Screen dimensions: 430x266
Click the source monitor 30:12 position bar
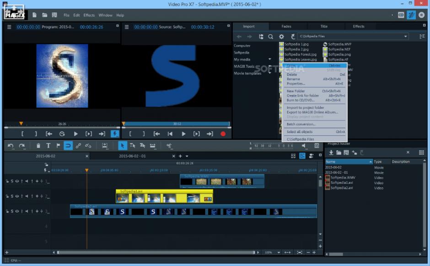coord(177,124)
